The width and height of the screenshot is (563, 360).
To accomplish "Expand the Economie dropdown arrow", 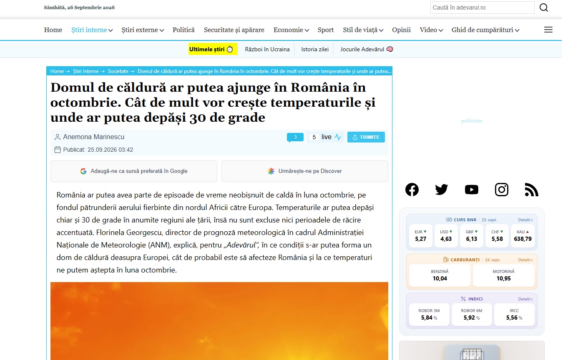I will coord(307,30).
